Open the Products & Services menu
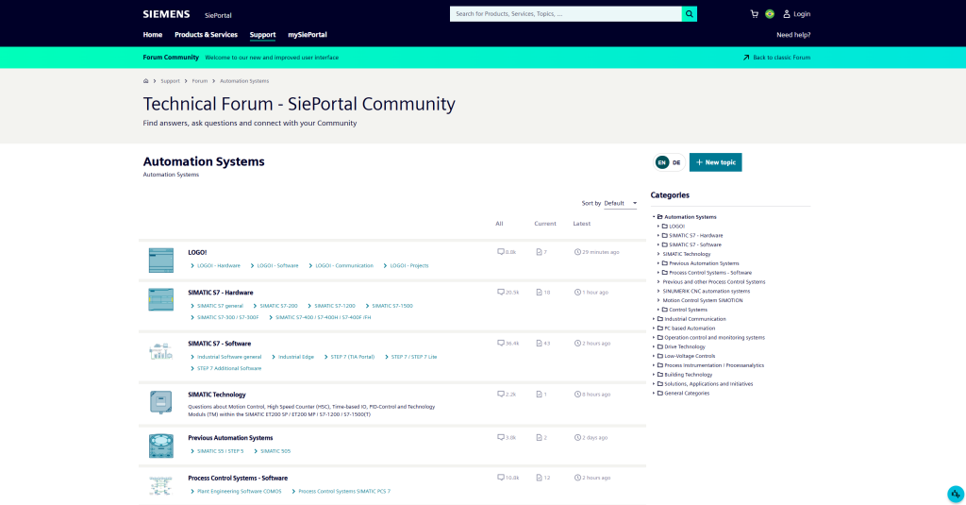 (206, 35)
